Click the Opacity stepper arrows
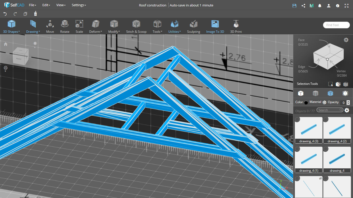The image size is (353, 198). click(348, 102)
